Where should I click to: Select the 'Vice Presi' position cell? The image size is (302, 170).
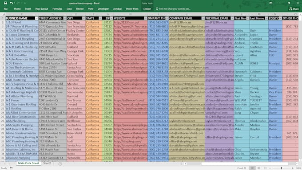pyautogui.click(x=275, y=92)
